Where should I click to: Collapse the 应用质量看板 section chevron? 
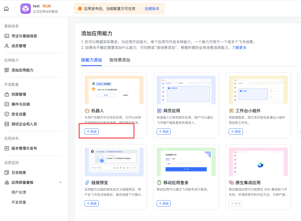(60, 183)
